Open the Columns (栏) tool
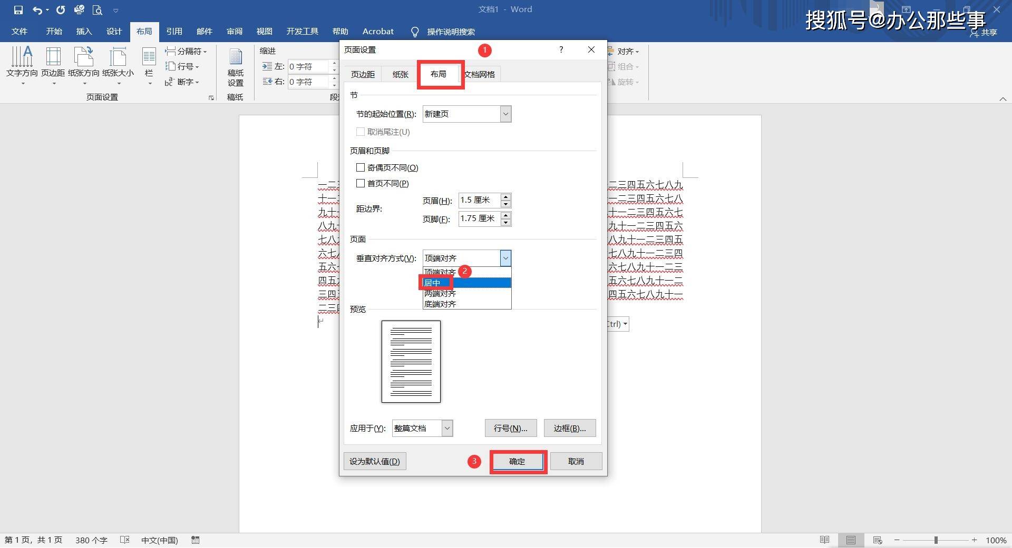 pos(149,65)
